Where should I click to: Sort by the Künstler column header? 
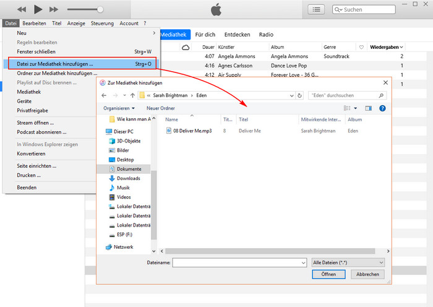226,47
